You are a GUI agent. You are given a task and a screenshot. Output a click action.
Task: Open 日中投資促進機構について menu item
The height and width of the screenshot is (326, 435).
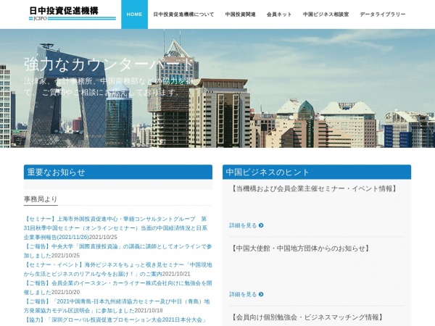[x=183, y=14]
